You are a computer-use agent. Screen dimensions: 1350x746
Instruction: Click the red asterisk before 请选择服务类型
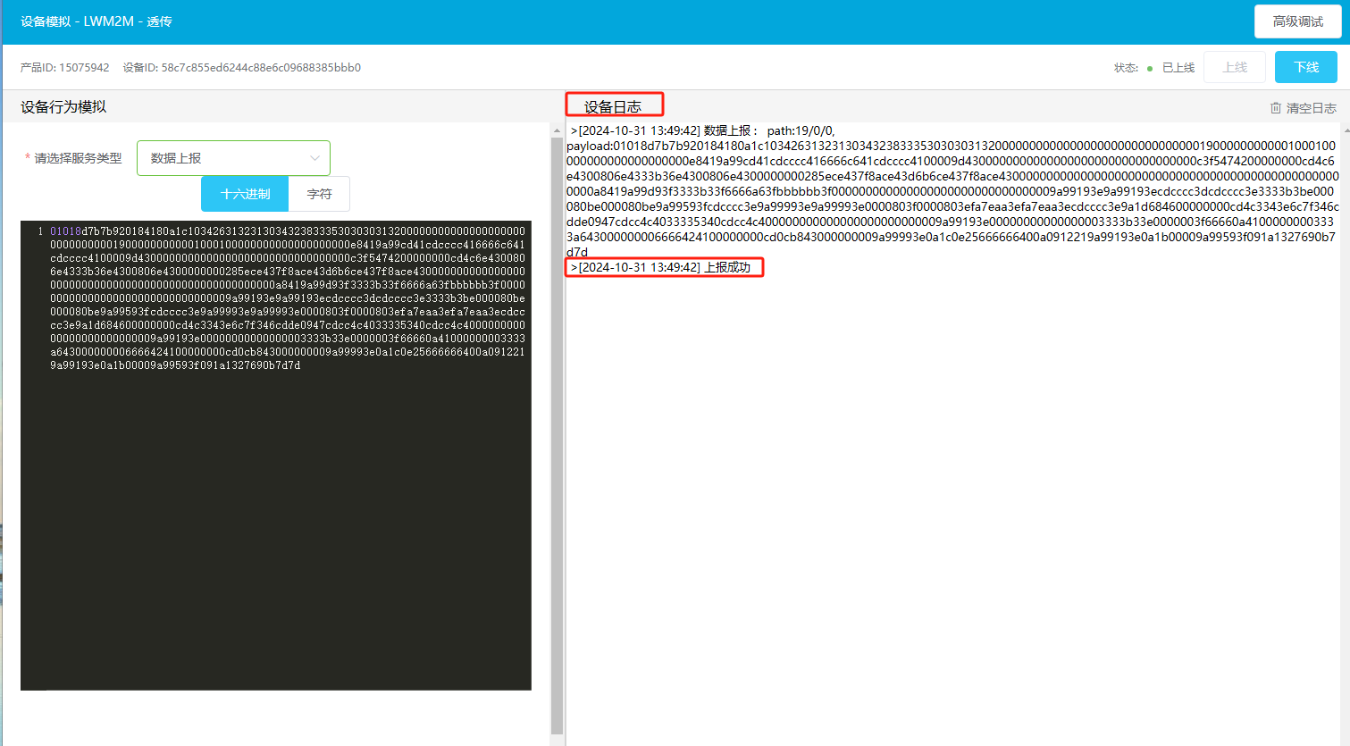pos(28,158)
